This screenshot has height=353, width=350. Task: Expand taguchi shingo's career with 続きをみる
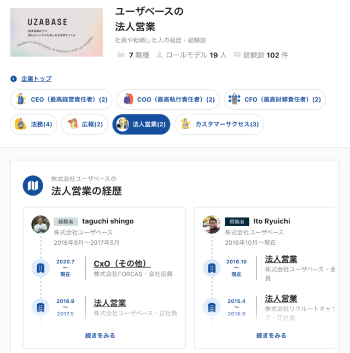100,336
